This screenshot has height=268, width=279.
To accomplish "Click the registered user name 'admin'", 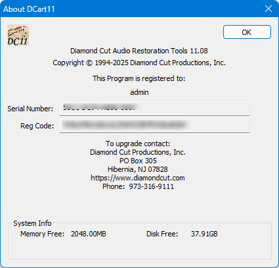I will (139, 92).
